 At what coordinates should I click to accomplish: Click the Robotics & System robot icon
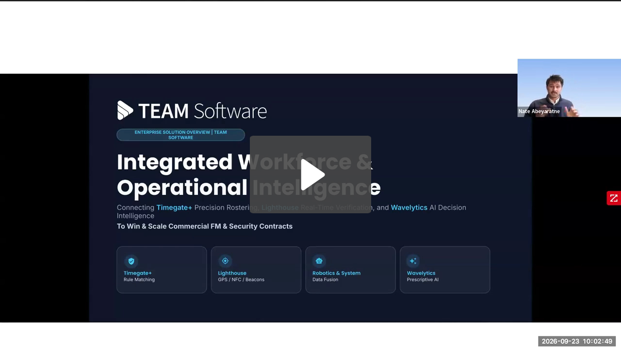(x=319, y=261)
